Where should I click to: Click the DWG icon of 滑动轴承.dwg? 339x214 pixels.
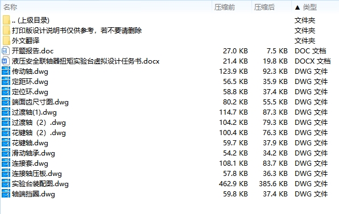coord(6,153)
